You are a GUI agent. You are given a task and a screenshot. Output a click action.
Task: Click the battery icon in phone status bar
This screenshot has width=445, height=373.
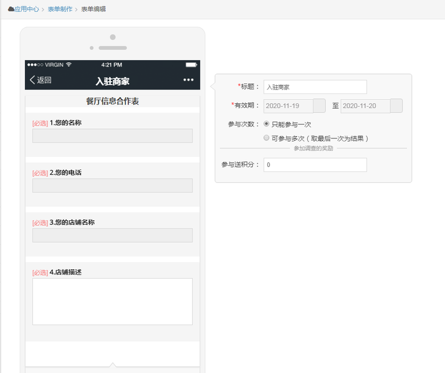coord(191,64)
